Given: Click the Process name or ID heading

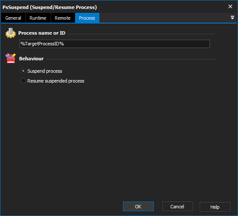Looking at the screenshot, I should (42, 33).
